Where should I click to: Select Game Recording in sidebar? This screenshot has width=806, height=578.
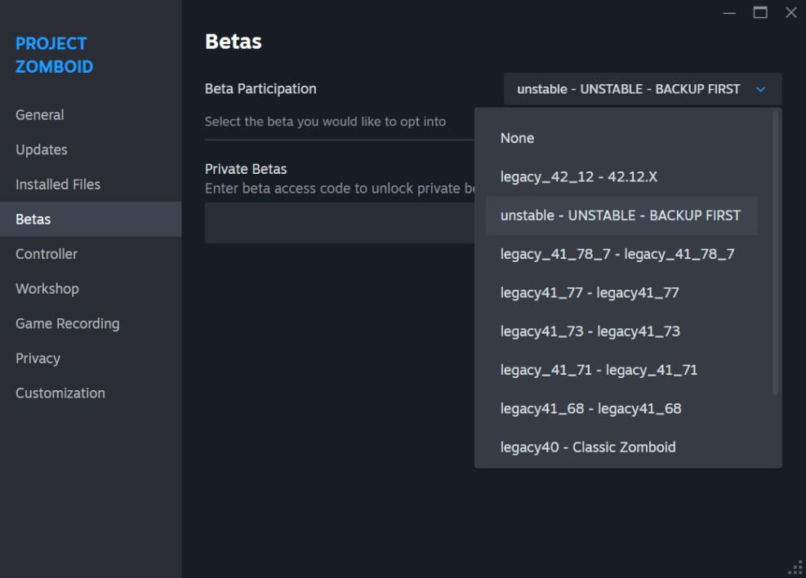pyautogui.click(x=67, y=323)
